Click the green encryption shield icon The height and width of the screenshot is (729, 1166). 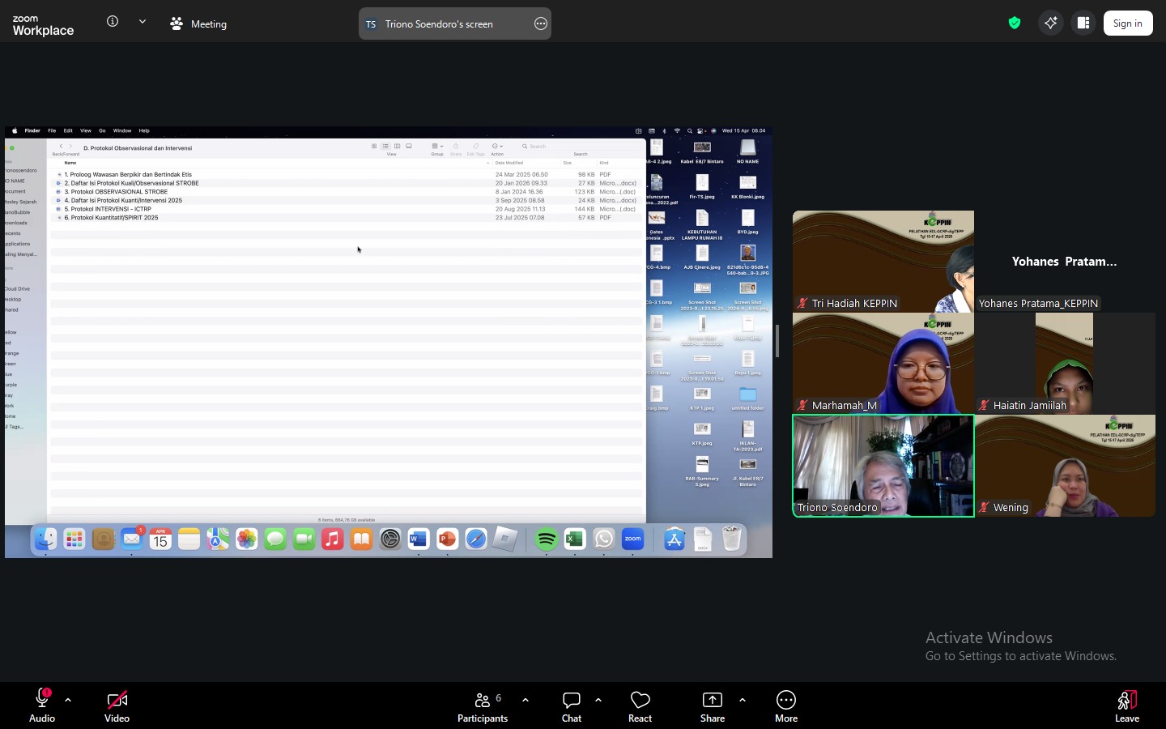(x=1014, y=23)
